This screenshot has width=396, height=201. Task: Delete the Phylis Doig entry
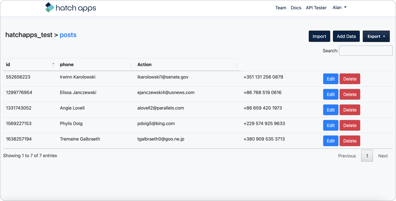(x=350, y=125)
